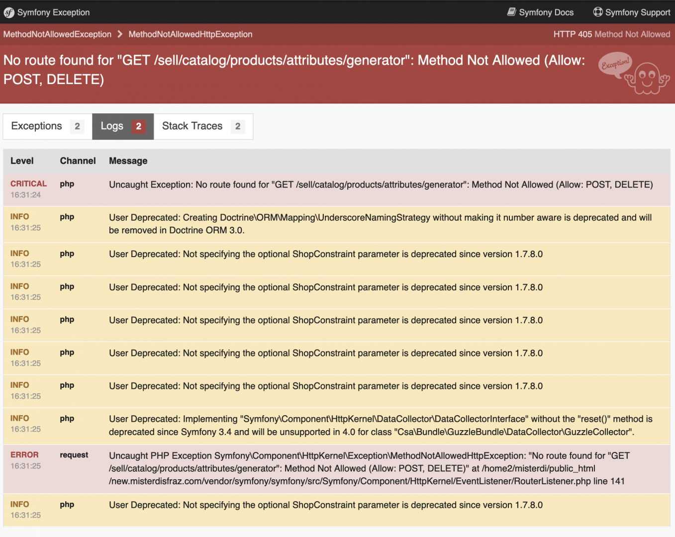Click the Exception ghost illustration
675x537 pixels.
634,73
